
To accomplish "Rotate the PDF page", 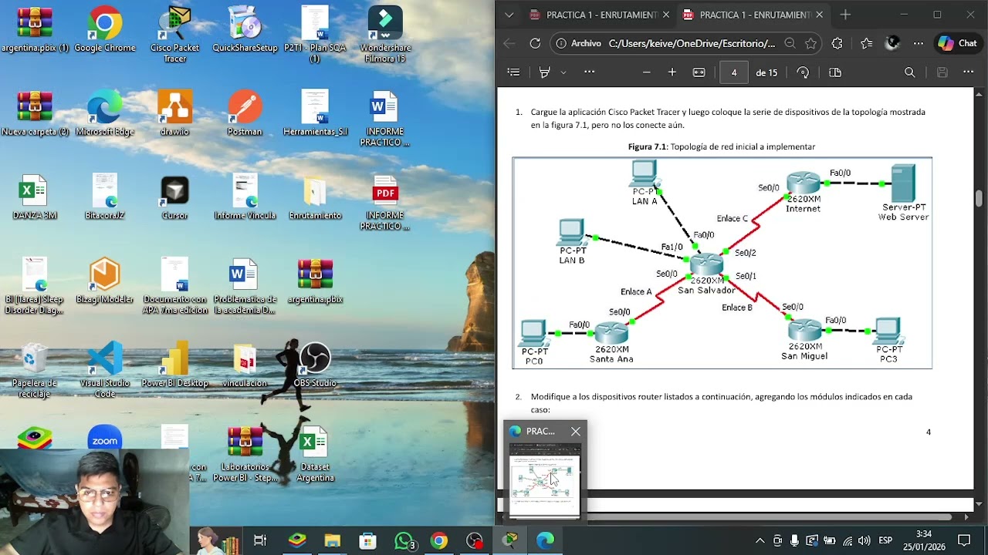I will pyautogui.click(x=803, y=72).
